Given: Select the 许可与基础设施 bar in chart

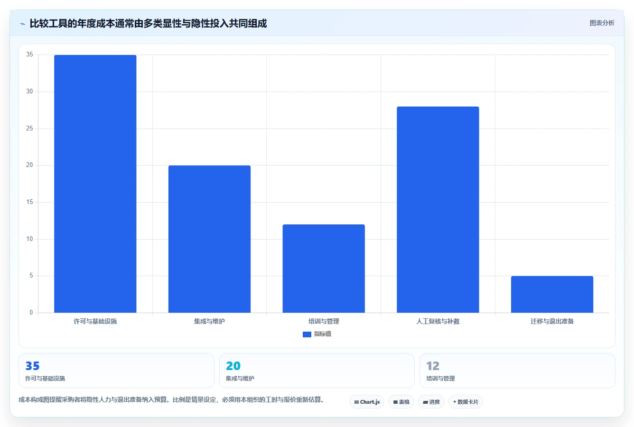Looking at the screenshot, I should 95,184.
